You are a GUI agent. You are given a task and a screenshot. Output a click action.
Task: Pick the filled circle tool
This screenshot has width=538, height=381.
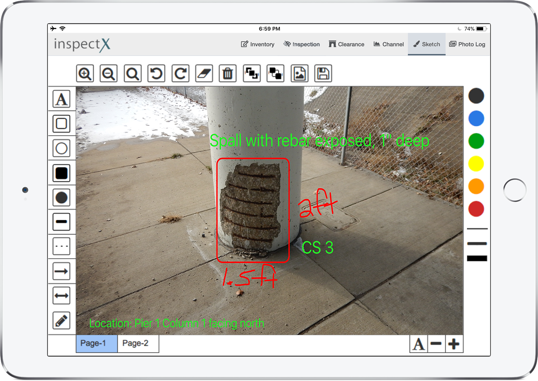61,197
